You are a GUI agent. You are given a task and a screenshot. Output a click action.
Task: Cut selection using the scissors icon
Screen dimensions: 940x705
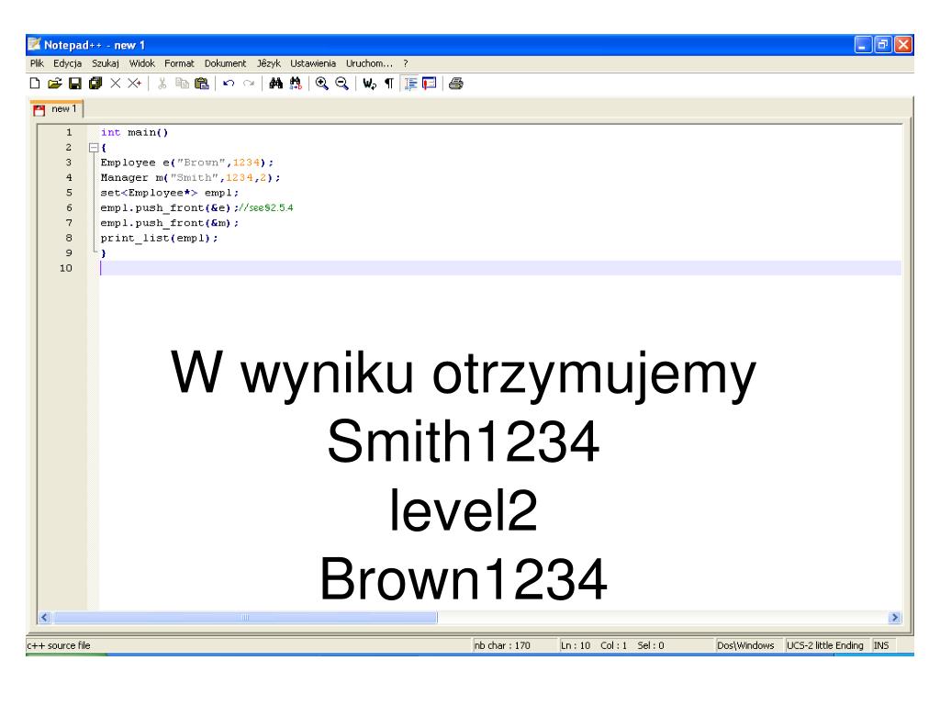click(x=162, y=84)
